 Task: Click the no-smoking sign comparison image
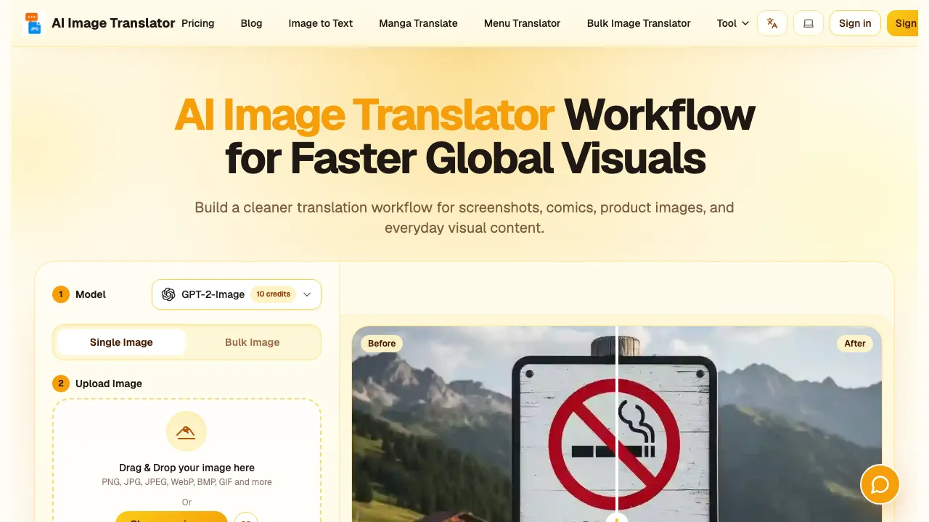616,424
